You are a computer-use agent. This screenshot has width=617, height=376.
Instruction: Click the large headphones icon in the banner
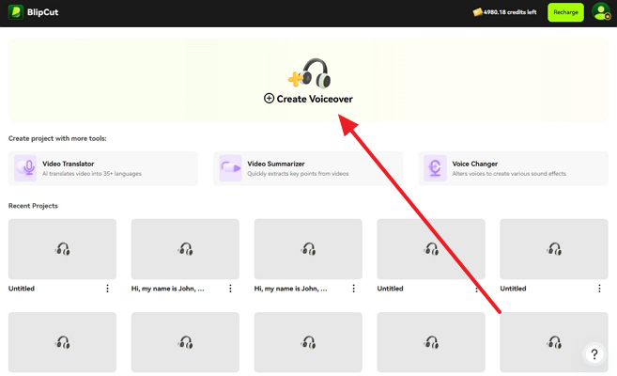310,73
